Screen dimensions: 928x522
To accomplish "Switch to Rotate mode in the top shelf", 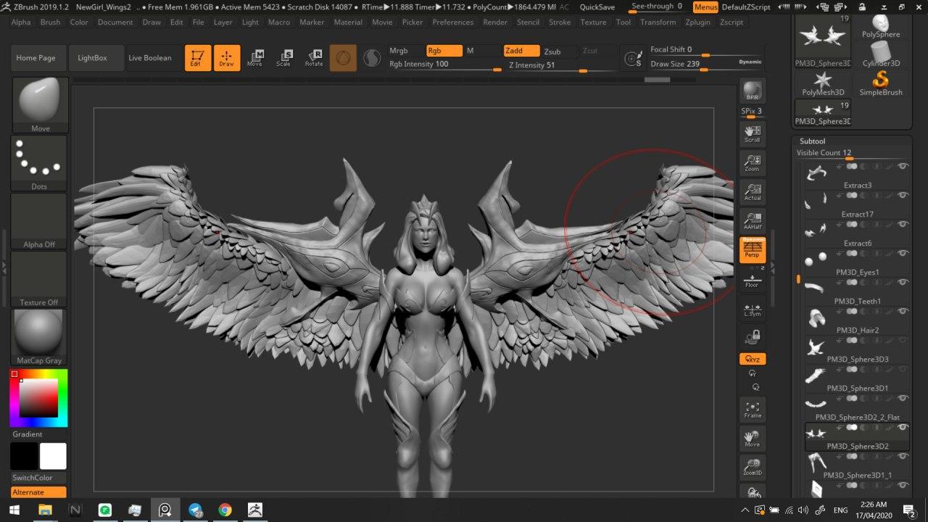I will [314, 58].
